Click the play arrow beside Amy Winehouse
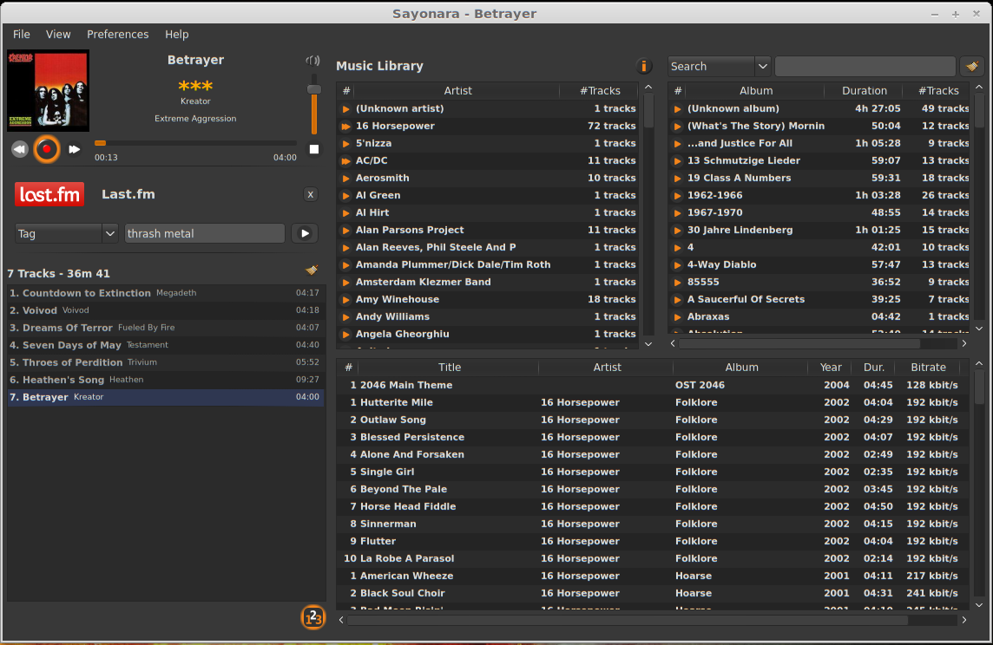Viewport: 993px width, 645px height. click(x=346, y=300)
